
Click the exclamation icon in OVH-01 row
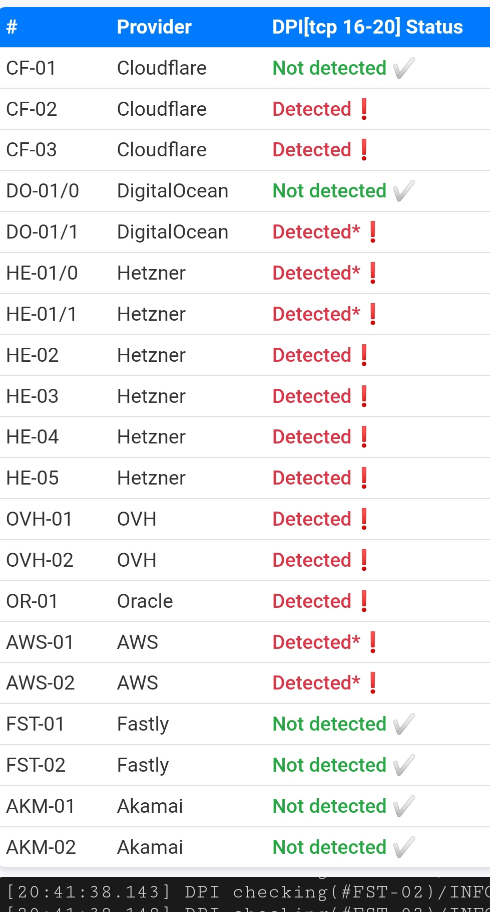click(x=364, y=519)
